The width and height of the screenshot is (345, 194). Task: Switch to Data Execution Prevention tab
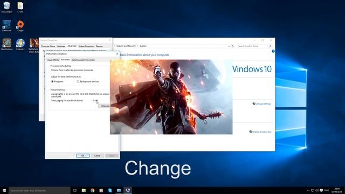(83, 60)
